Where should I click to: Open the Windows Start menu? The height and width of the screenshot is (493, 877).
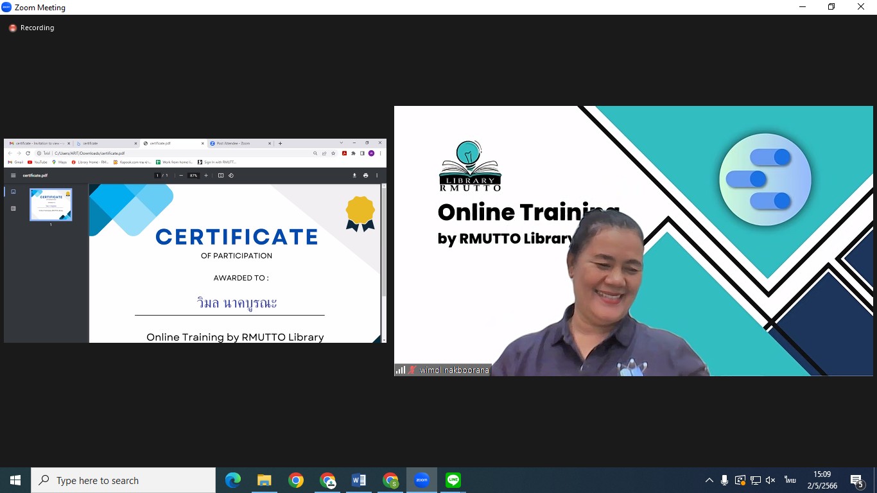(x=15, y=480)
